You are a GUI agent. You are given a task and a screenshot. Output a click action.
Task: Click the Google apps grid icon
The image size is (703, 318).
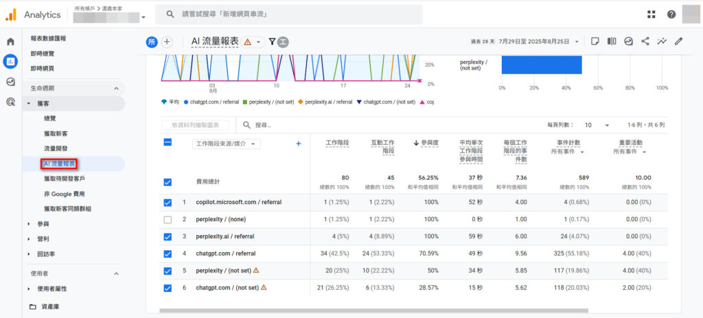[x=651, y=14]
